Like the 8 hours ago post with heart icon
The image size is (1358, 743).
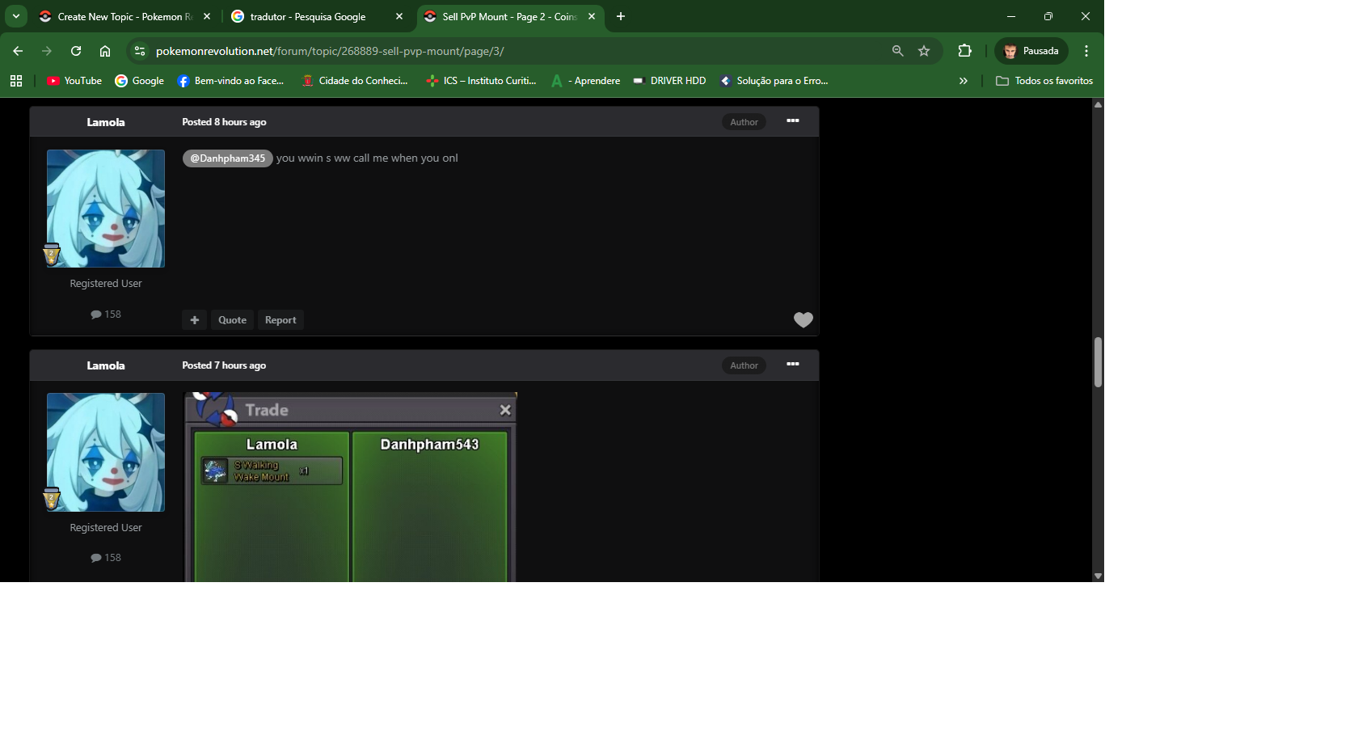coord(803,320)
